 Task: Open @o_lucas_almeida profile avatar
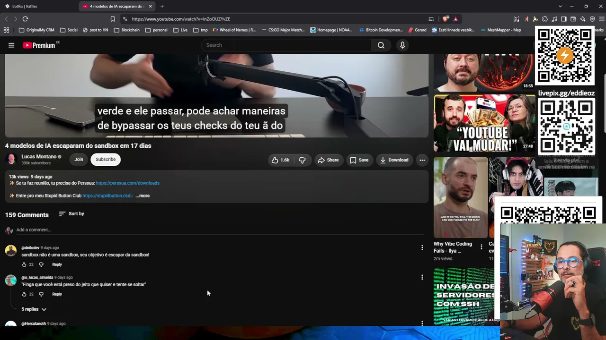pyautogui.click(x=11, y=280)
